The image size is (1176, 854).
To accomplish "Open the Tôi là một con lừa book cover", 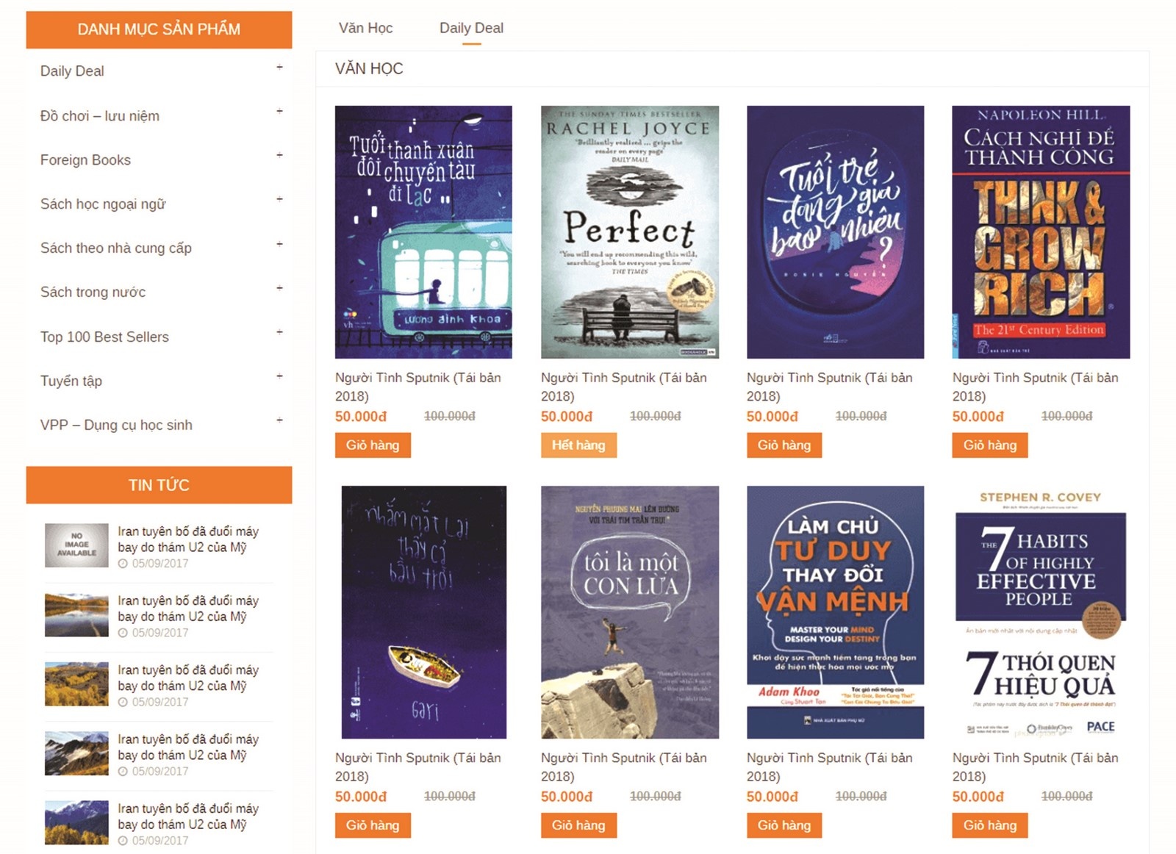I will point(630,612).
